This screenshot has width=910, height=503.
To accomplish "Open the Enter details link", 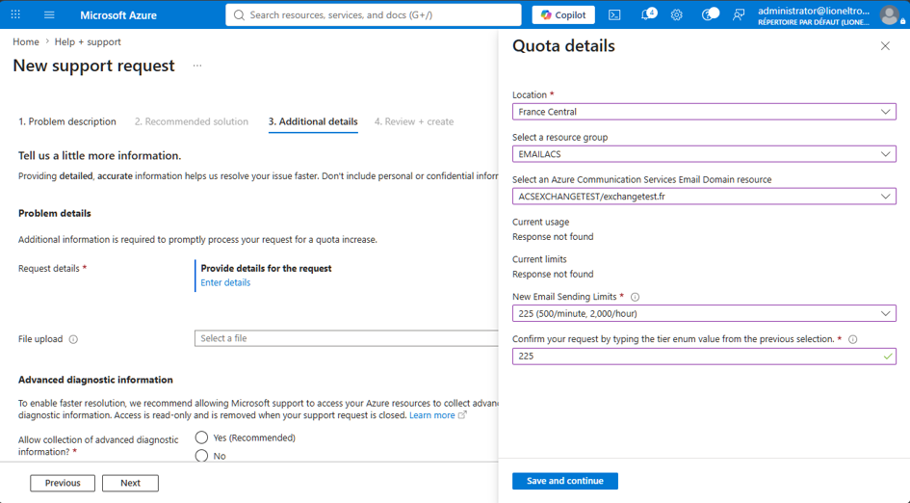I will click(225, 283).
